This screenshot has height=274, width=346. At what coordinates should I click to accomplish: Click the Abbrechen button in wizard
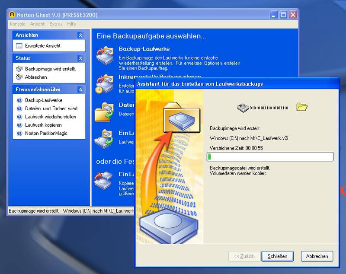pyautogui.click(x=317, y=256)
